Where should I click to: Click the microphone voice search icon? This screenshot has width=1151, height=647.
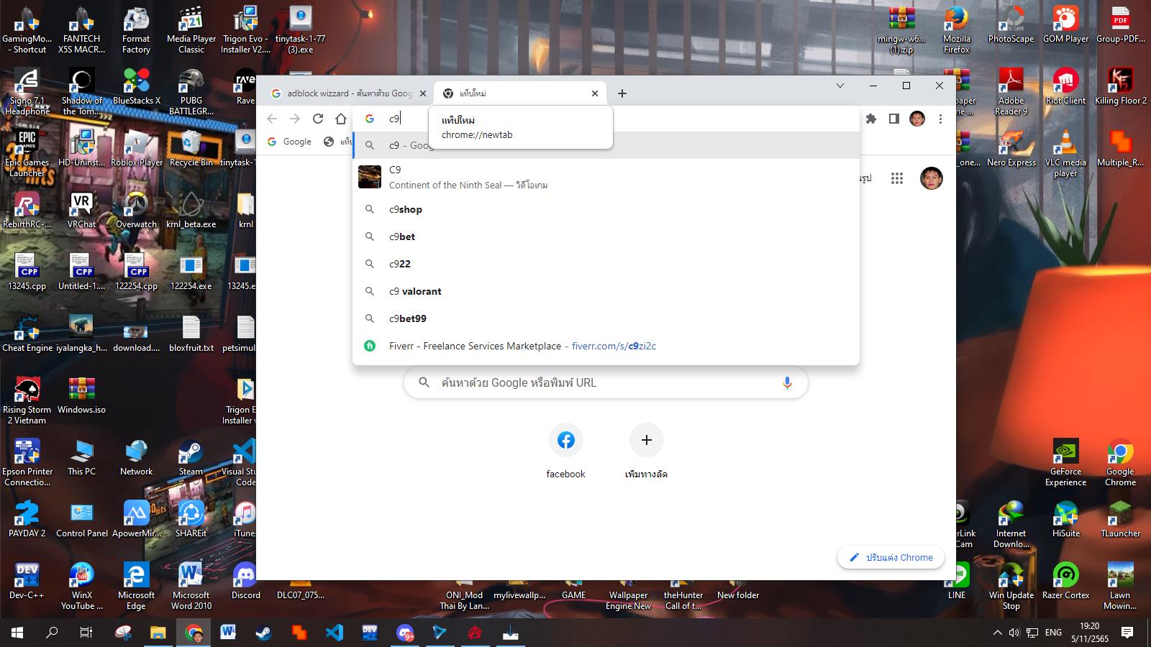pos(787,382)
